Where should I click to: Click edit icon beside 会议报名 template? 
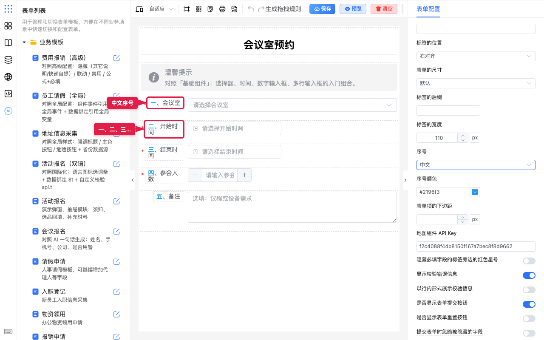(x=116, y=231)
